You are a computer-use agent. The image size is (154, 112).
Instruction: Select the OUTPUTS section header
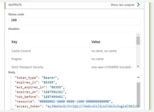[x=15, y=5]
